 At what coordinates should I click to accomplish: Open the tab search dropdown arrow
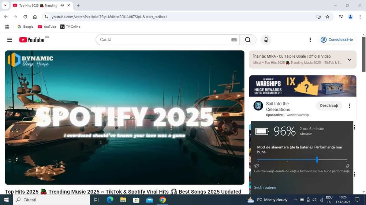pyautogui.click(x=5, y=5)
